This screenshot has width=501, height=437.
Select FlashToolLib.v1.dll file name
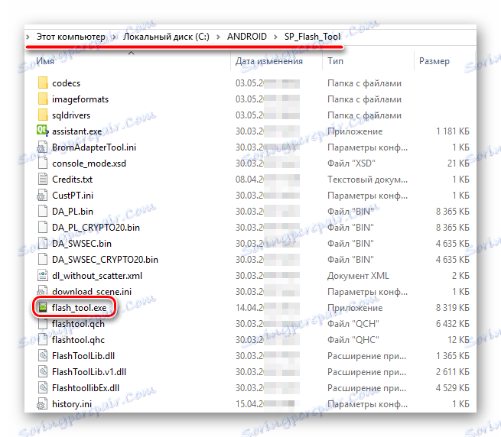[x=89, y=372]
